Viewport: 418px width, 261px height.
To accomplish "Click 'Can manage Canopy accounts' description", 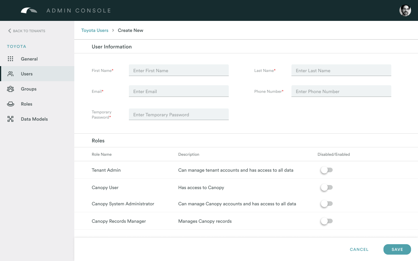I will (237, 204).
